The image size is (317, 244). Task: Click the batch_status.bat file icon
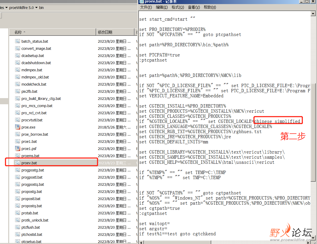pos(17,41)
